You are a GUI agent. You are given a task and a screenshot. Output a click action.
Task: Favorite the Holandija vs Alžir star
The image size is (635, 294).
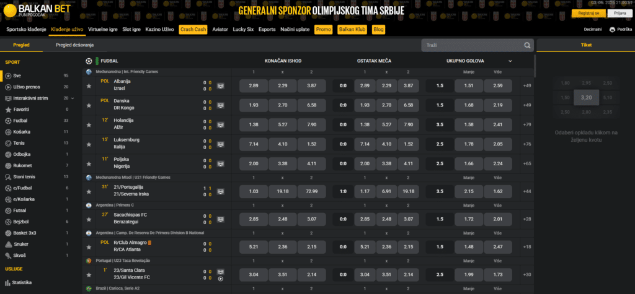pyautogui.click(x=89, y=125)
